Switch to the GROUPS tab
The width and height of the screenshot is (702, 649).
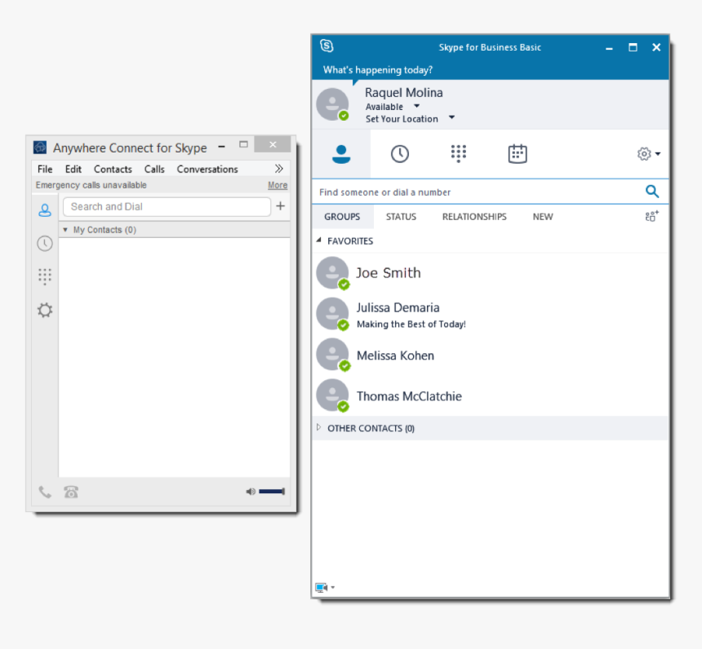tap(342, 217)
